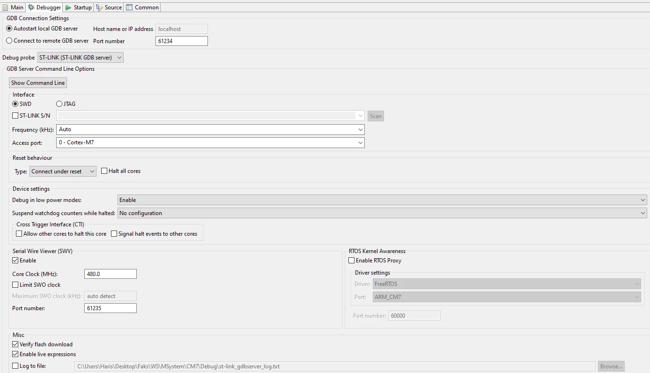Viewport: 650px width, 373px height.
Task: Select Connect to remote GDB server
Action: tap(9, 41)
